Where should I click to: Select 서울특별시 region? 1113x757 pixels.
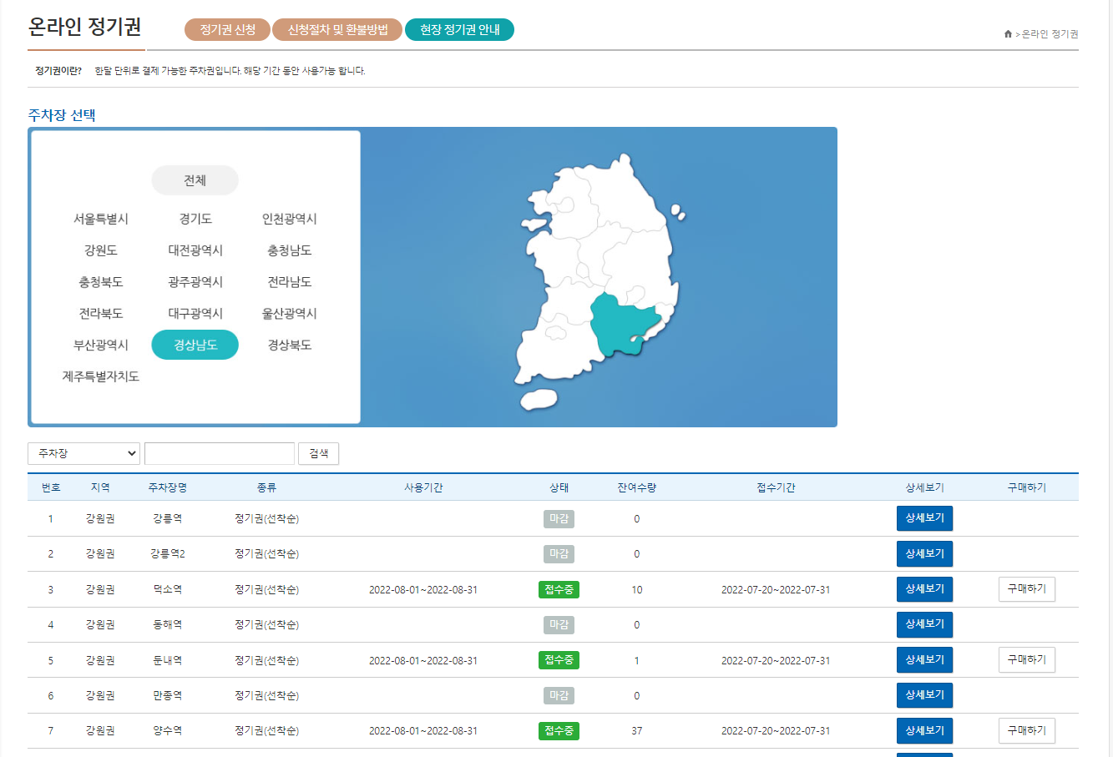coord(101,219)
